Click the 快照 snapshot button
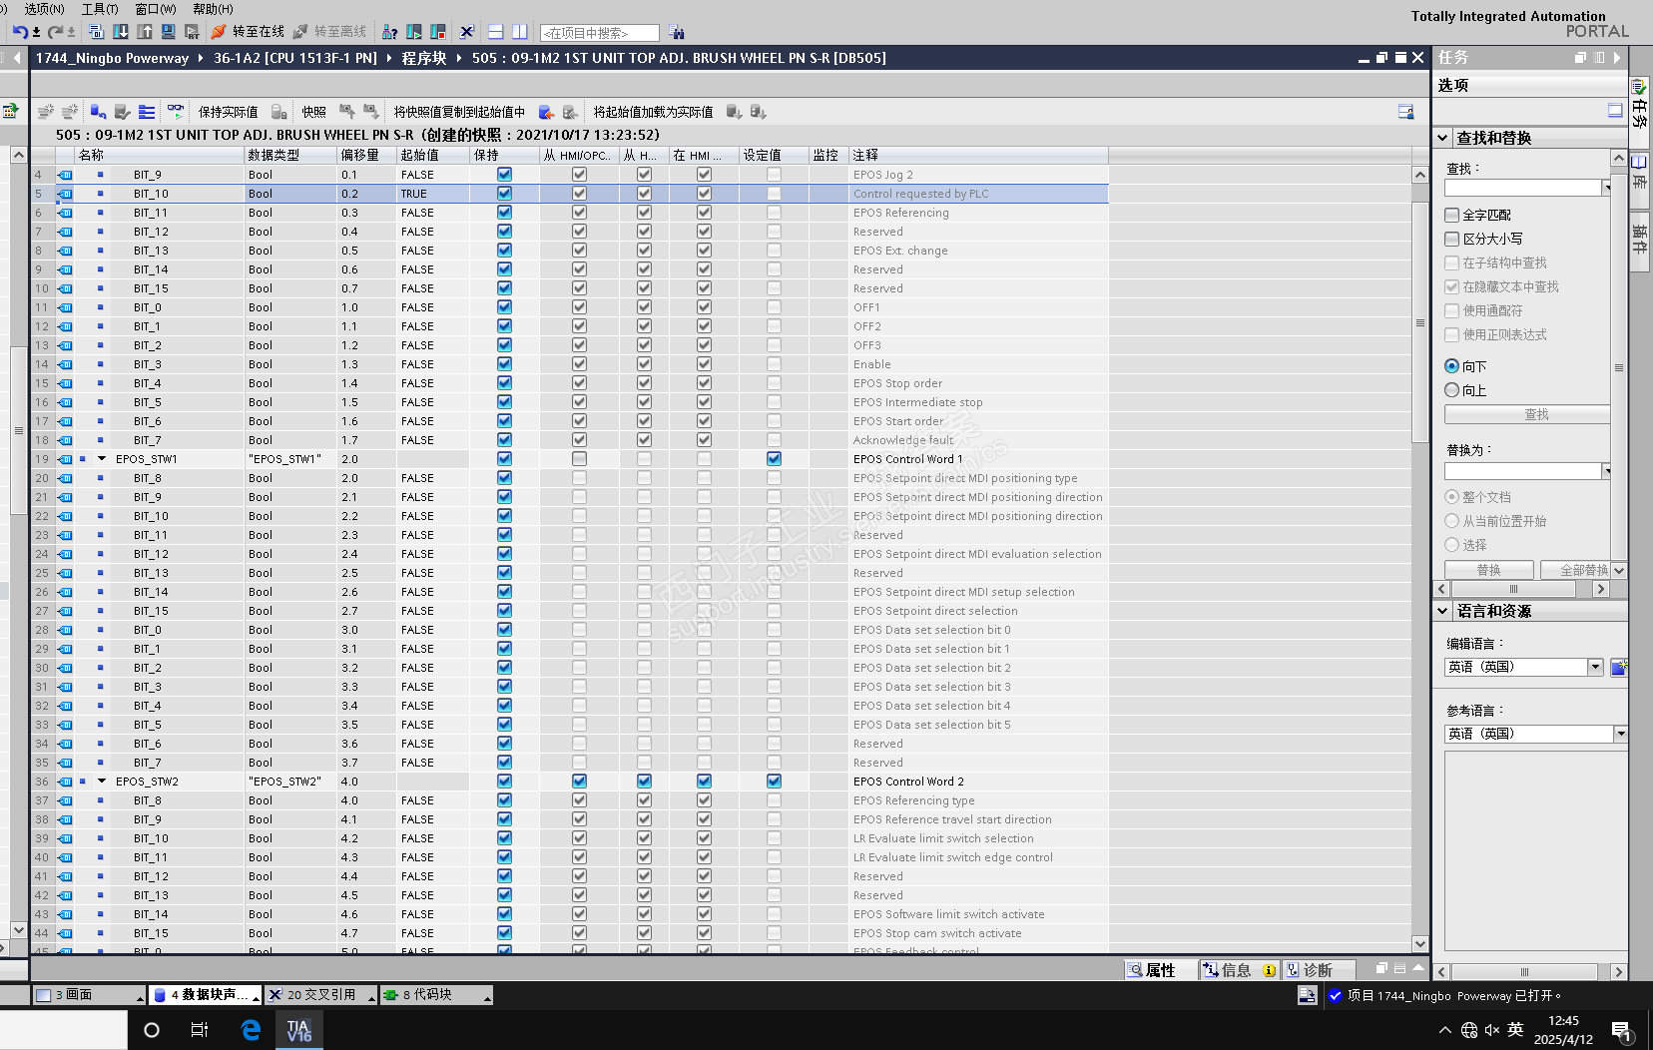This screenshot has width=1653, height=1050. (x=314, y=112)
